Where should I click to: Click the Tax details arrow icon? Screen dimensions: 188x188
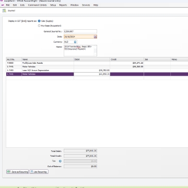point(60,161)
